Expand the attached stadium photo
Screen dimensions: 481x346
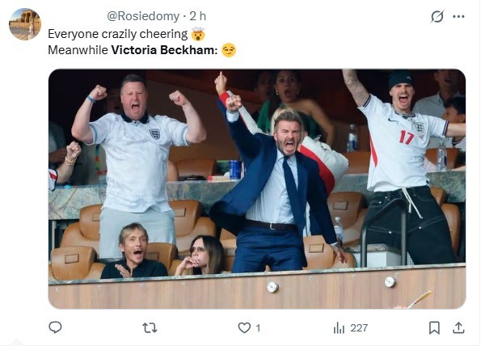257,189
